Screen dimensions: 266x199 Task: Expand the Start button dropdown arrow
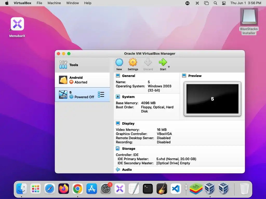click(169, 67)
